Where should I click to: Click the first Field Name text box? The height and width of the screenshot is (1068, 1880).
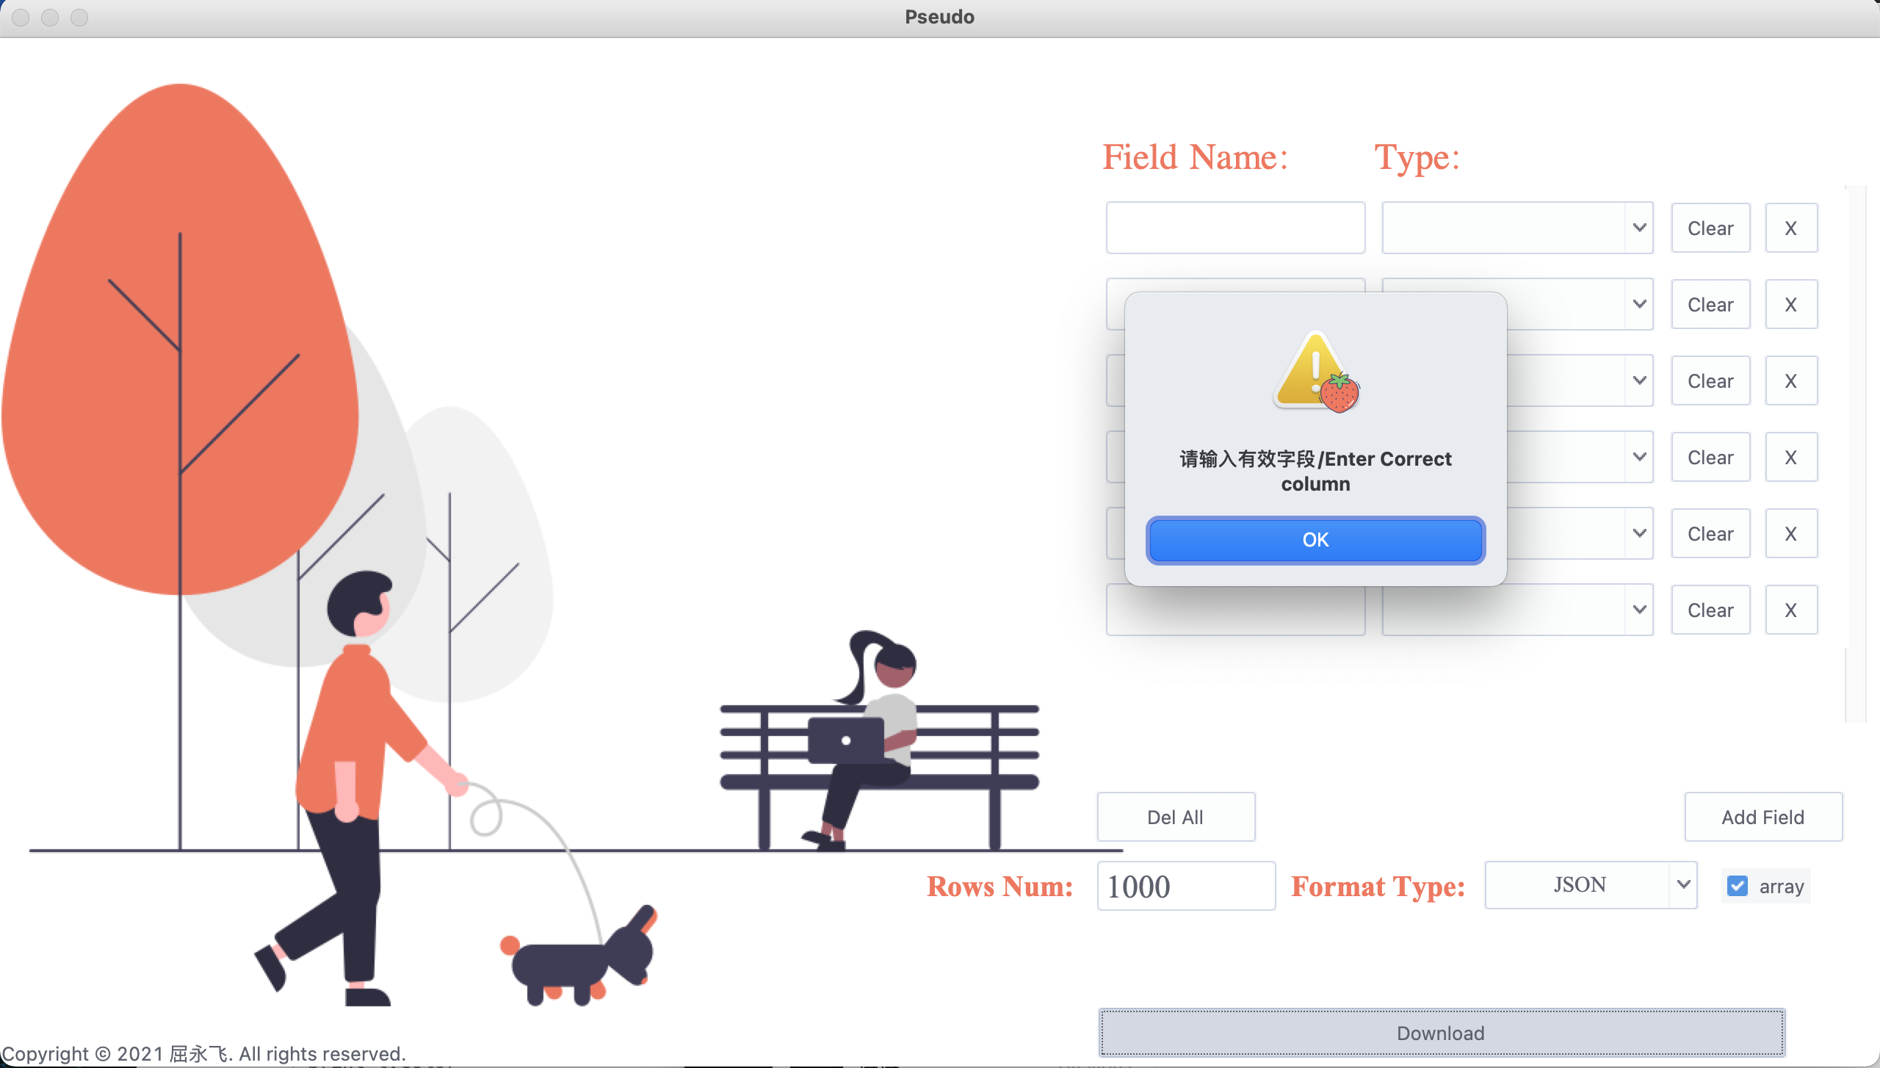coord(1235,228)
